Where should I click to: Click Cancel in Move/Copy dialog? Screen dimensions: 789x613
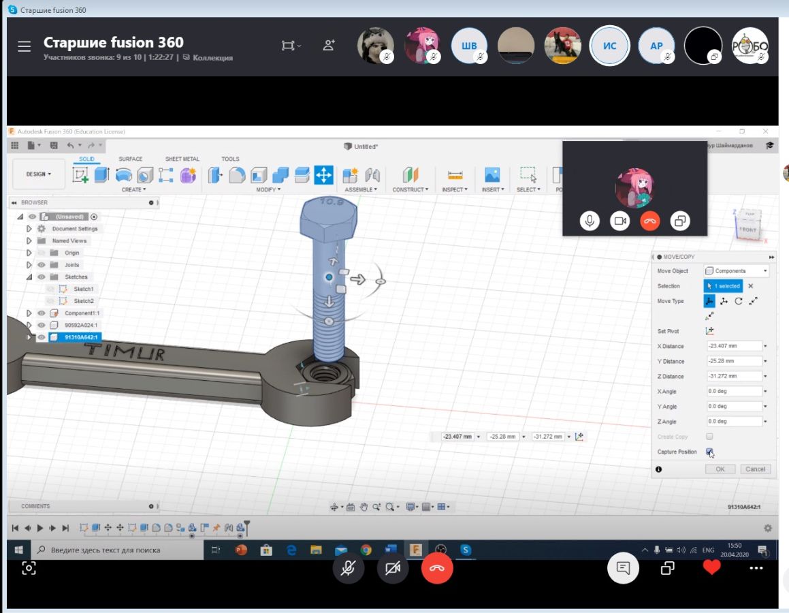click(x=755, y=469)
